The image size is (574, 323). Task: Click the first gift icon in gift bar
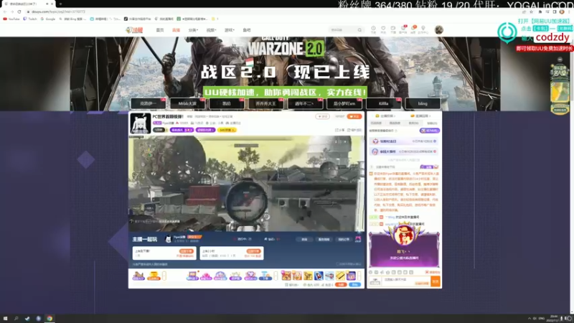(x=138, y=276)
